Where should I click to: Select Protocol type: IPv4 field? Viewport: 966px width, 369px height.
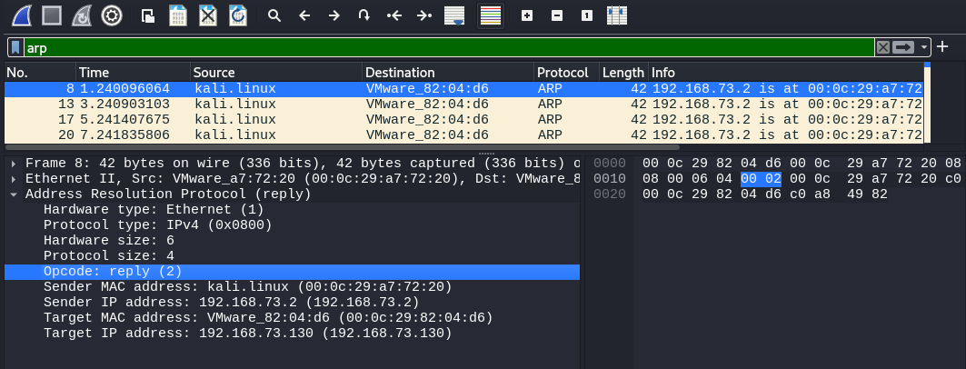coord(292,225)
